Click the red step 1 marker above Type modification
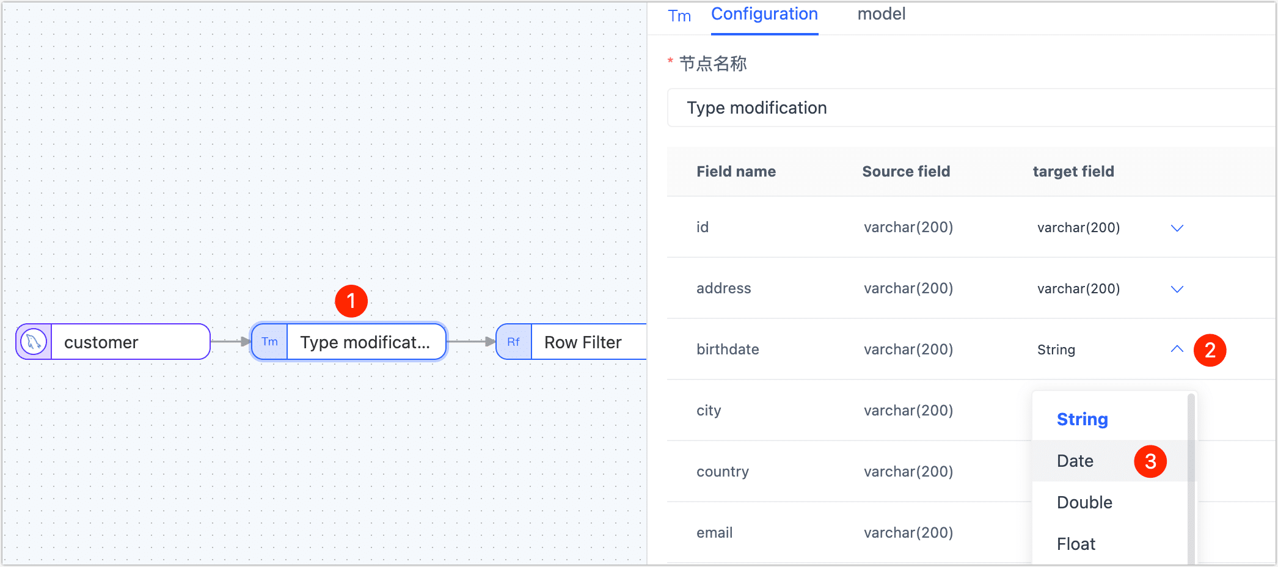The width and height of the screenshot is (1278, 567). [351, 301]
